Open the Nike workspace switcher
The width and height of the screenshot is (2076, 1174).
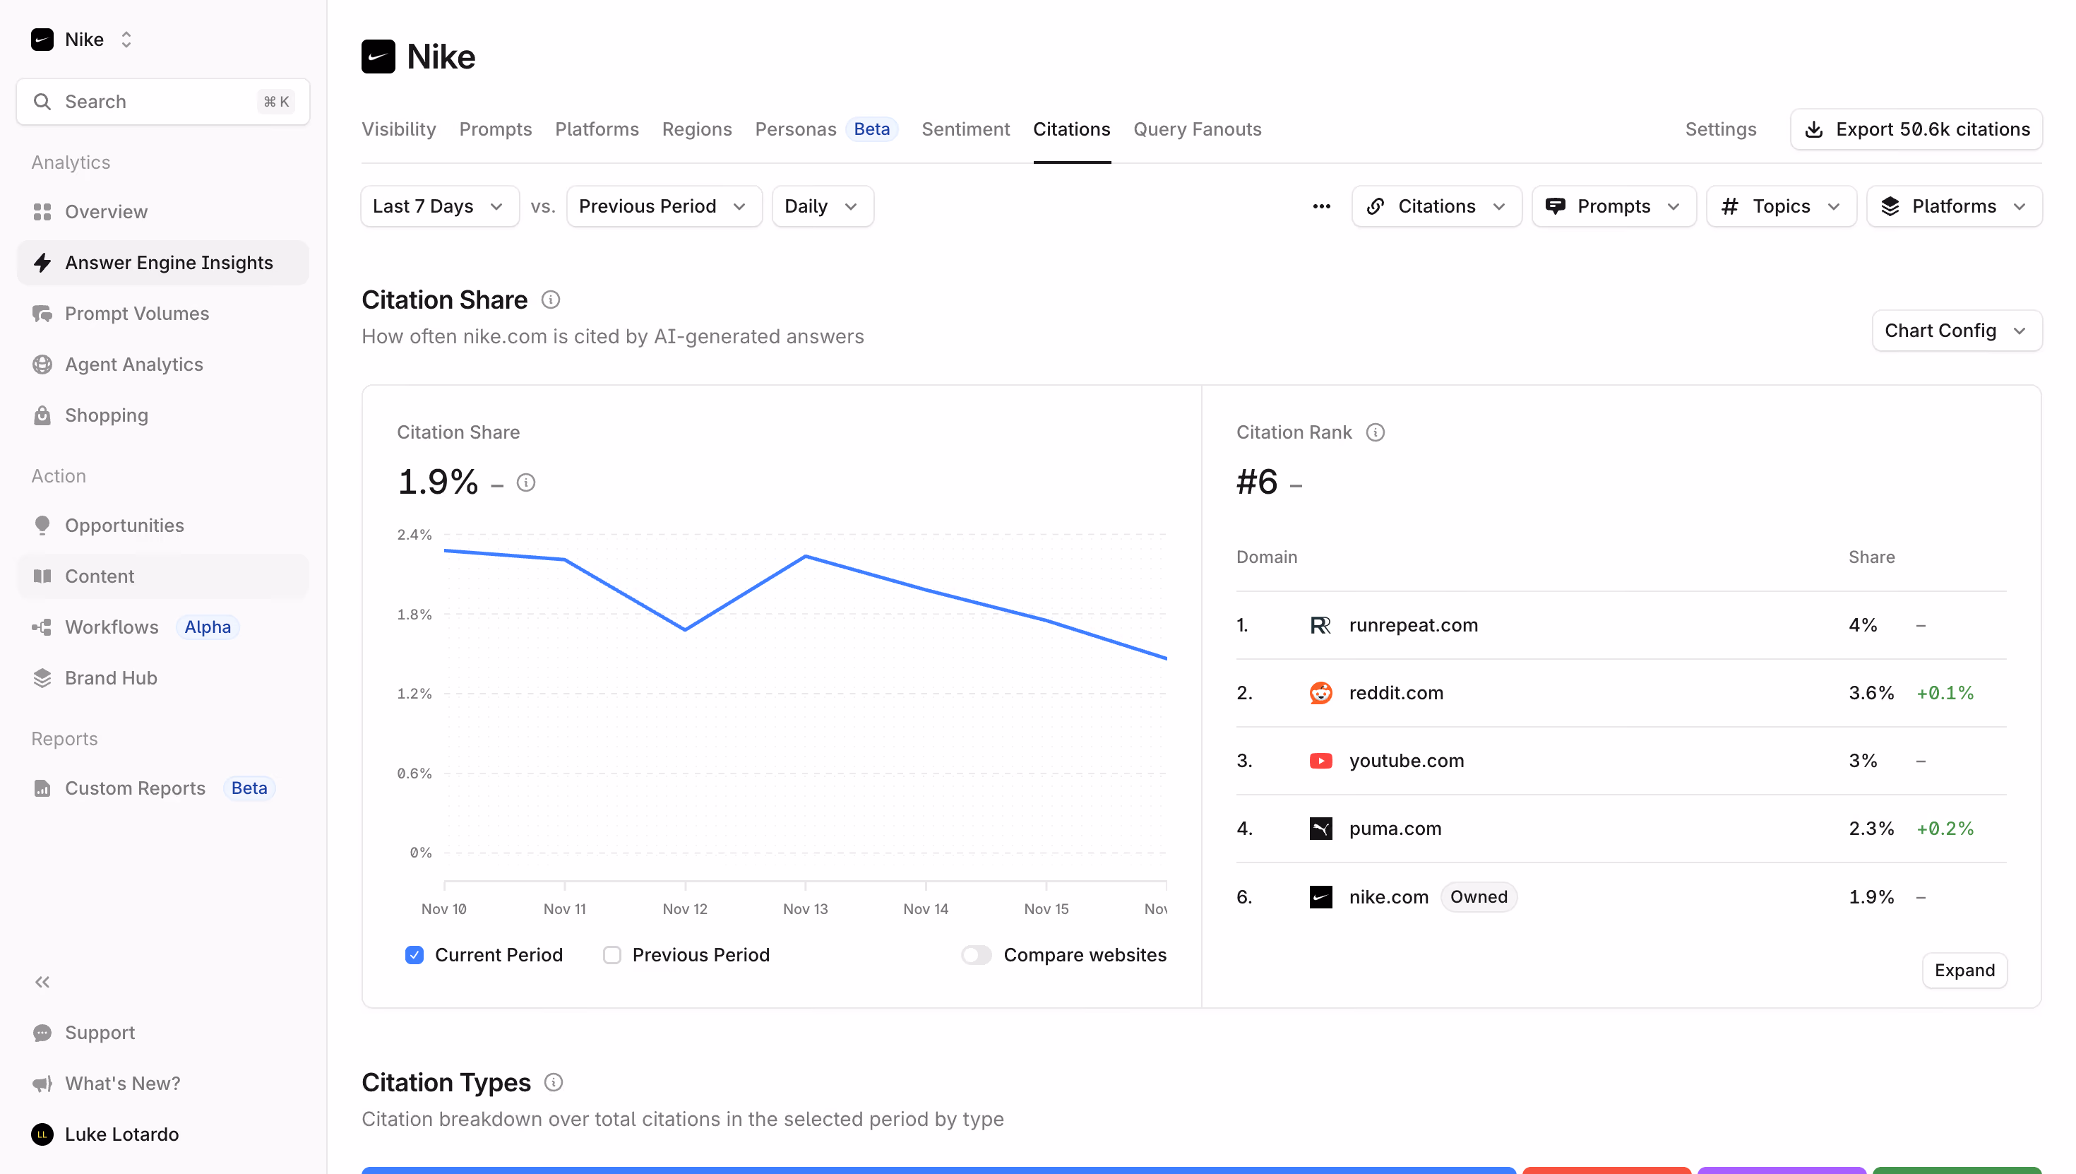click(x=82, y=40)
